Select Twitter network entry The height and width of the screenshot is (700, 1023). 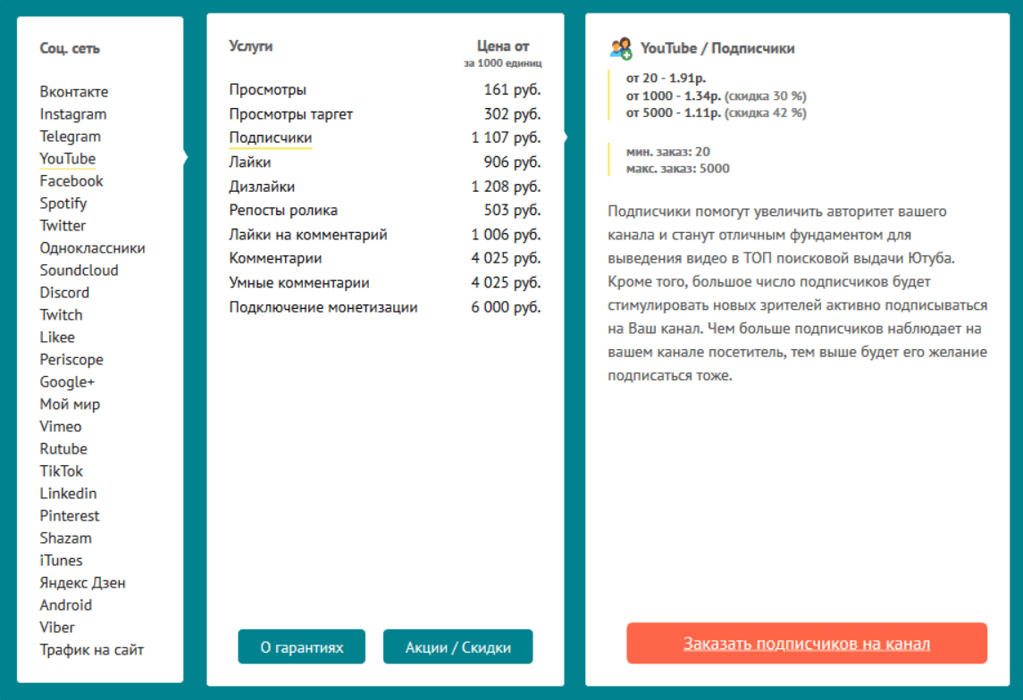[x=63, y=226]
